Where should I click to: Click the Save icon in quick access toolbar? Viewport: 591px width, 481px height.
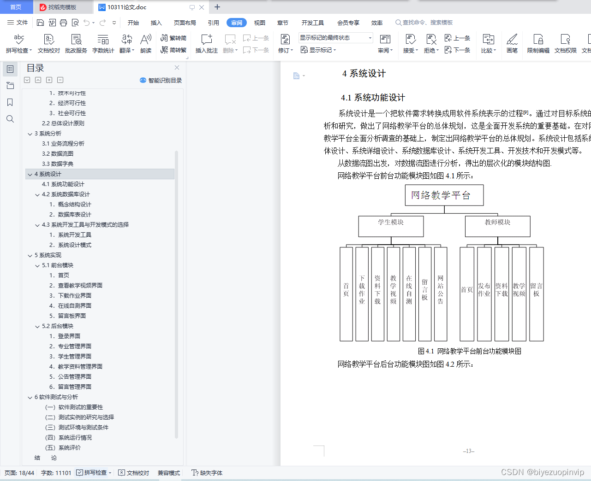(40, 23)
